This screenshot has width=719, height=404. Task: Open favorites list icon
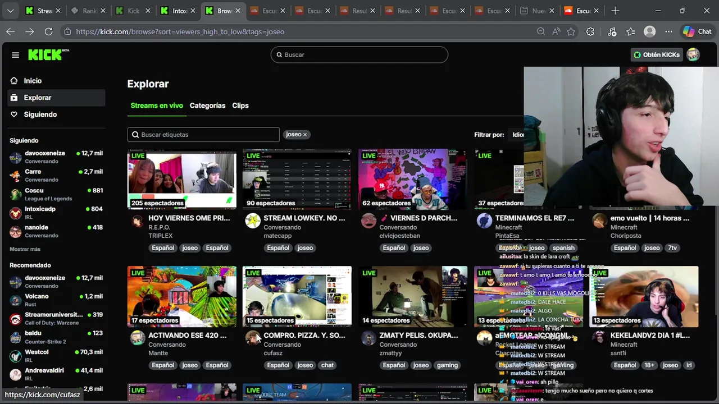tap(631, 31)
